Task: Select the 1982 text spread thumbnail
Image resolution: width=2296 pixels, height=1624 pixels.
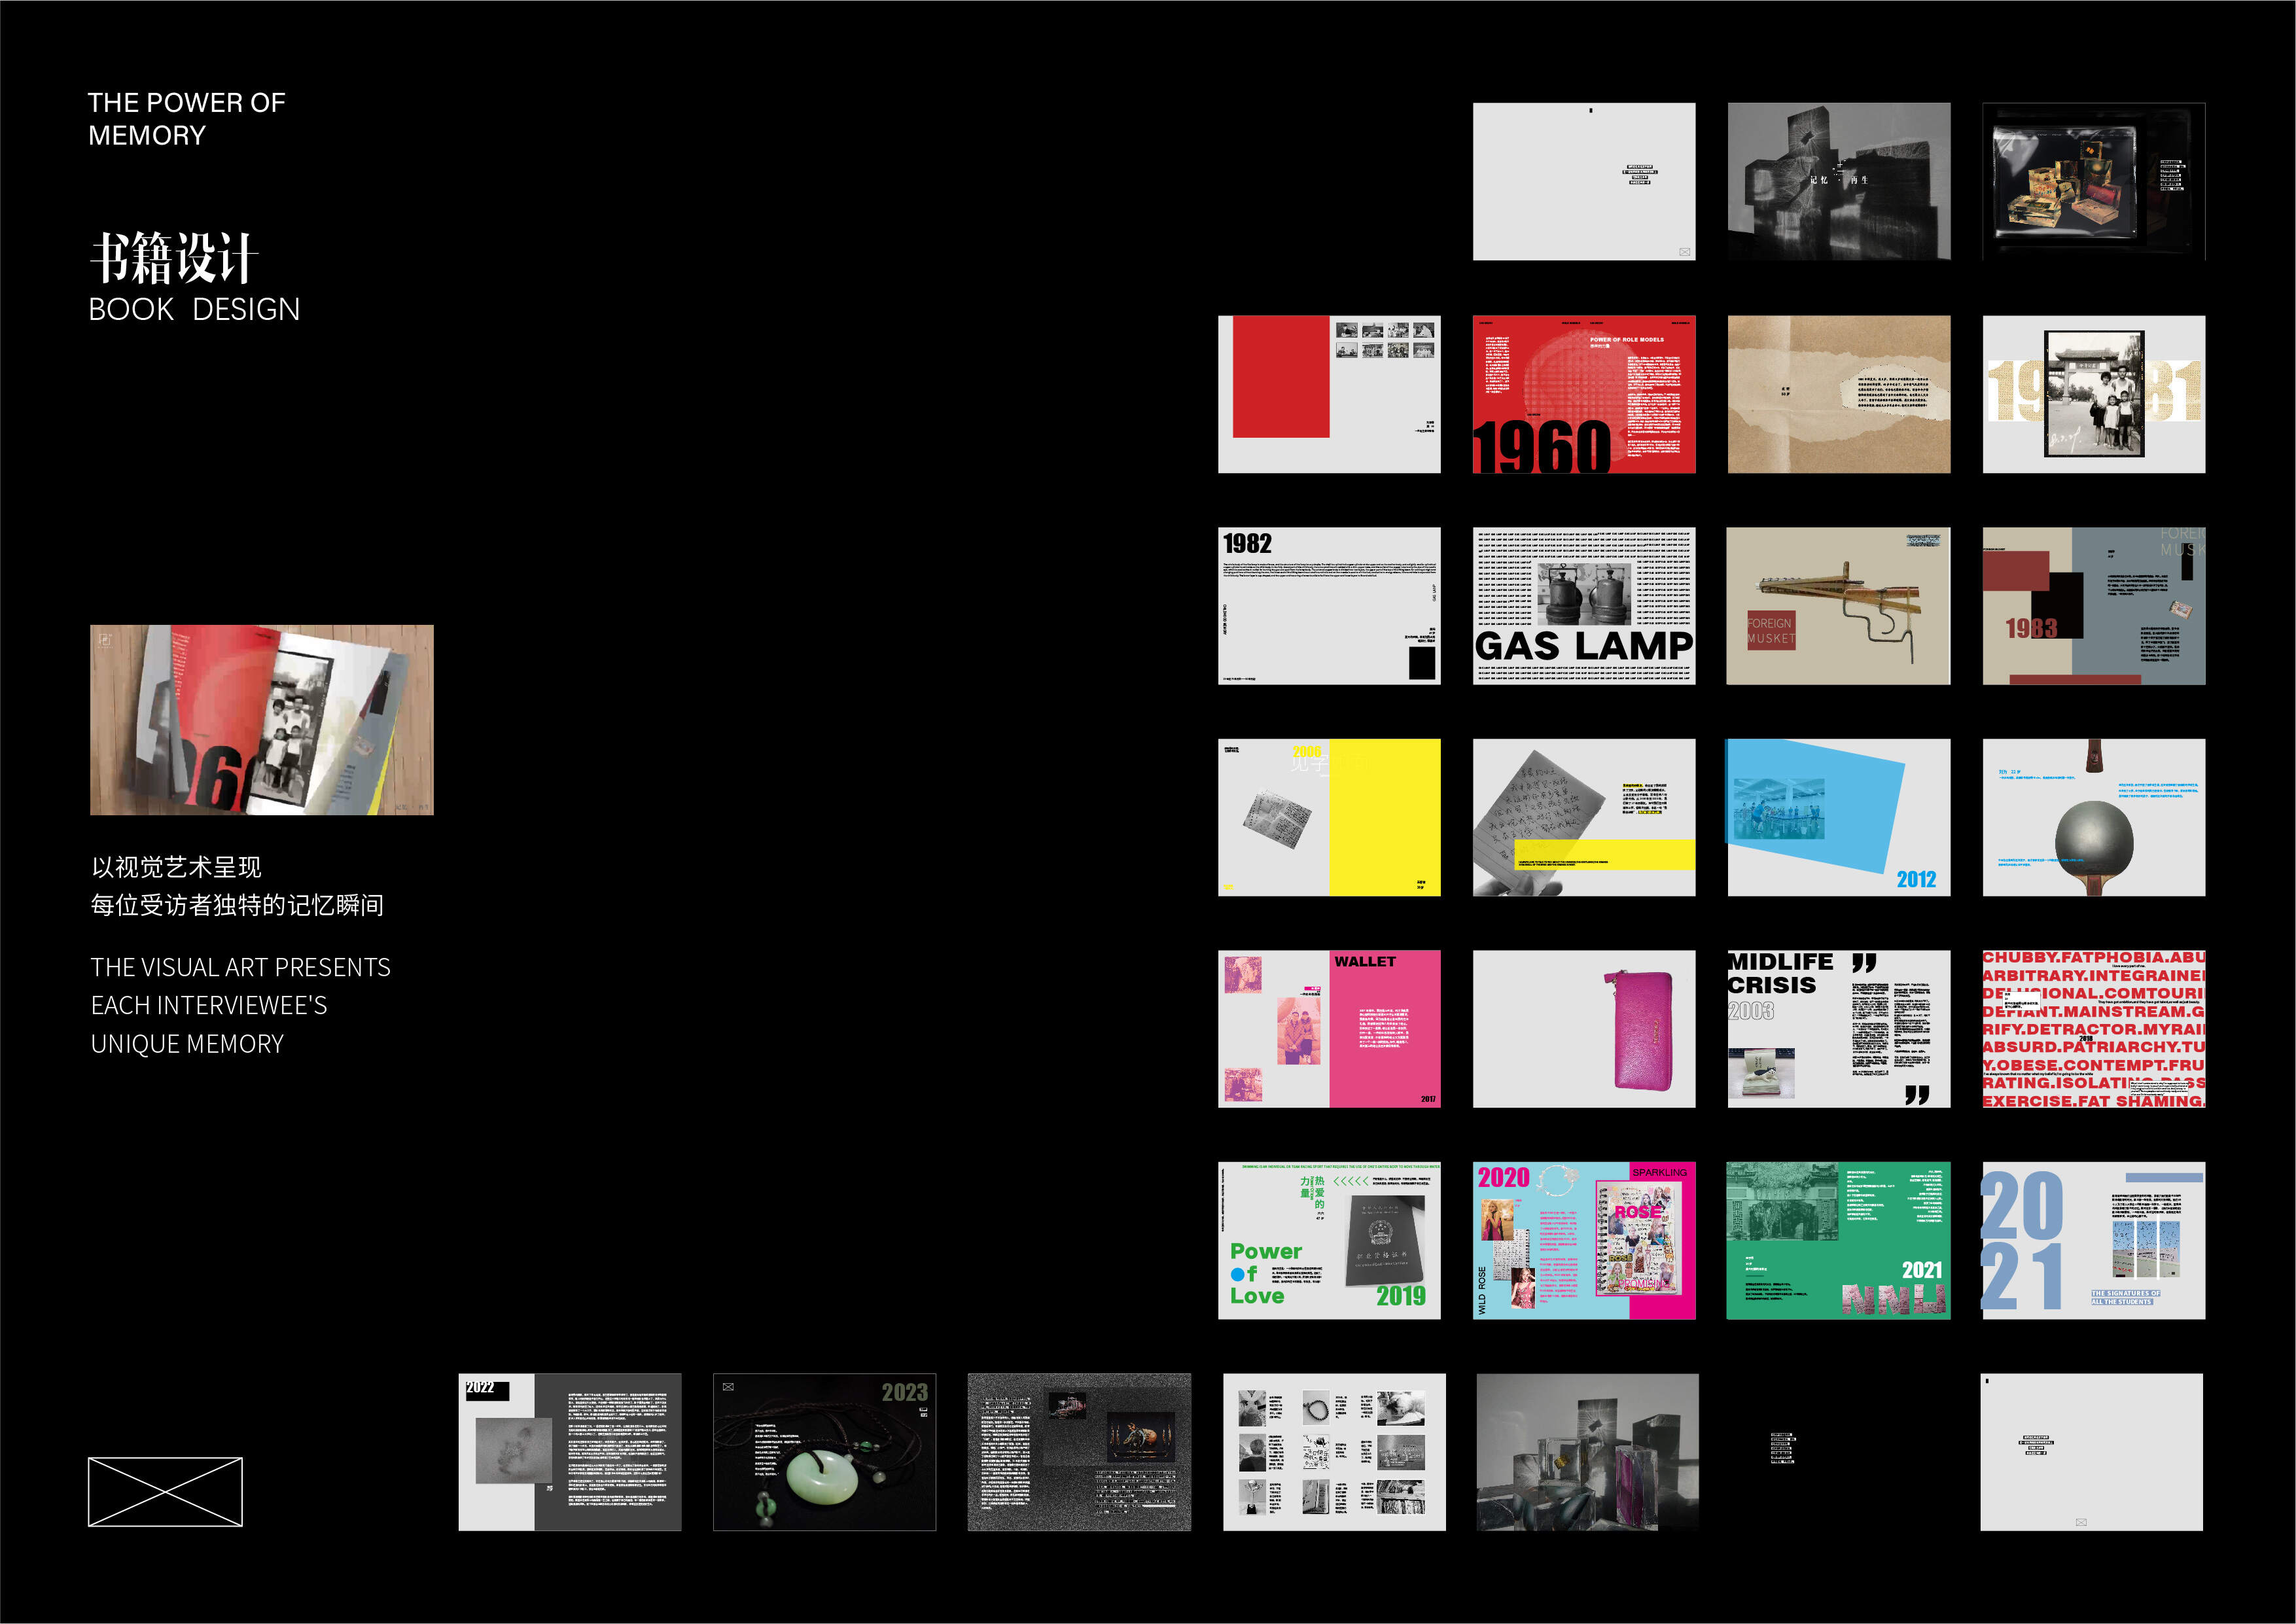Action: click(x=1329, y=606)
